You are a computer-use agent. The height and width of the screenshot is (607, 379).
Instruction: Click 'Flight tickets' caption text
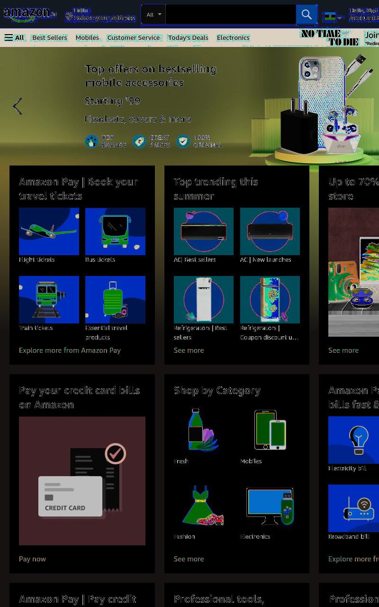pyautogui.click(x=37, y=260)
